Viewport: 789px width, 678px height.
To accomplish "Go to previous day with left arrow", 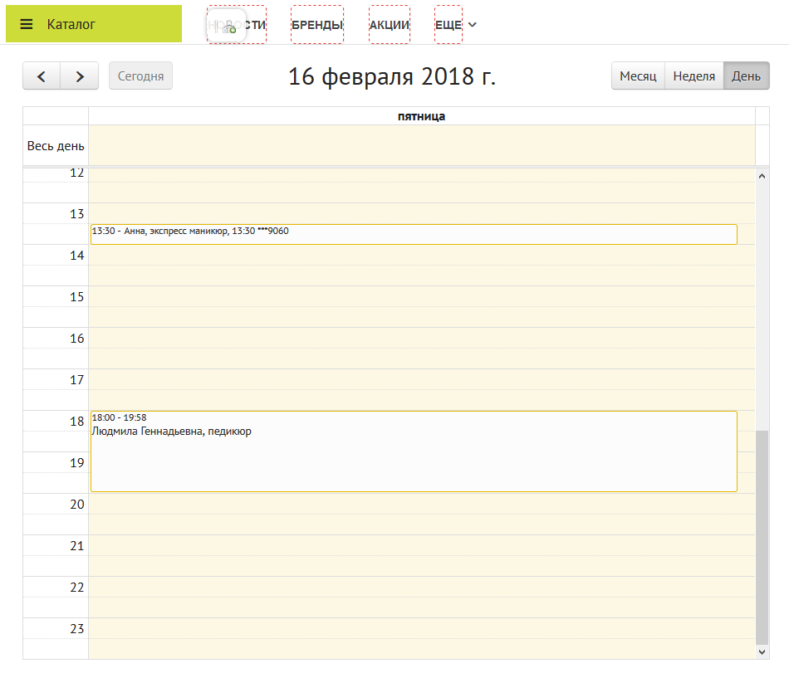I will point(42,76).
